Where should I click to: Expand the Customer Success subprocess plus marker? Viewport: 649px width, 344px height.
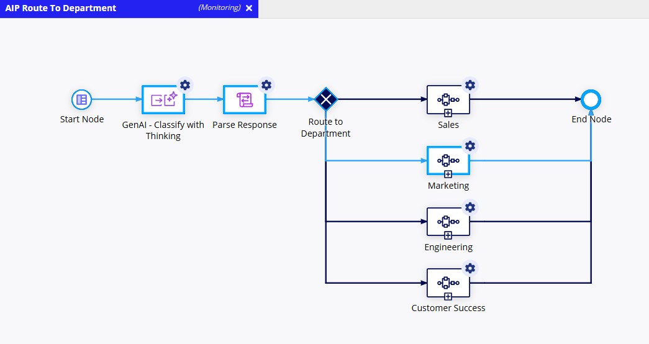tap(448, 296)
